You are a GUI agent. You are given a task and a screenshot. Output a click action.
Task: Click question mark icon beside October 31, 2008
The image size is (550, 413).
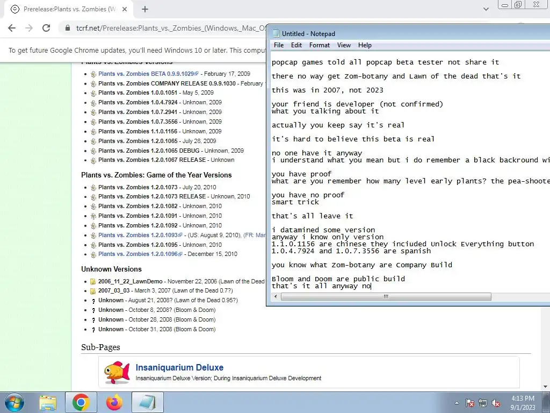point(93,330)
